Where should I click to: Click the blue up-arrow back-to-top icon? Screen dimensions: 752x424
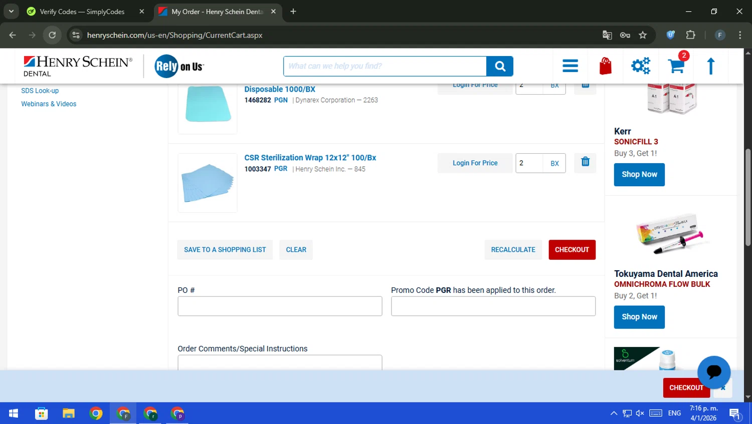click(710, 66)
